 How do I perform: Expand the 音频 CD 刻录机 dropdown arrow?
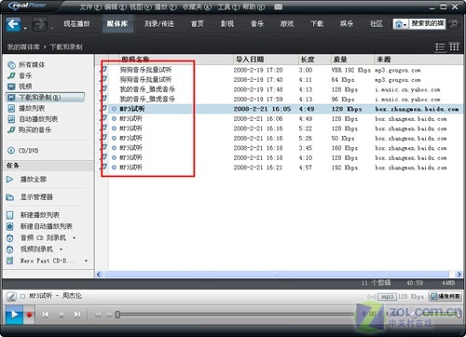pyautogui.click(x=74, y=238)
